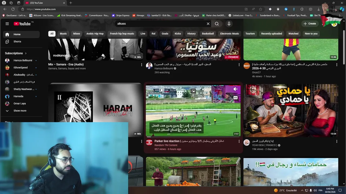
Task: Unmute the Parker live réaction preview
Action: [x=235, y=89]
